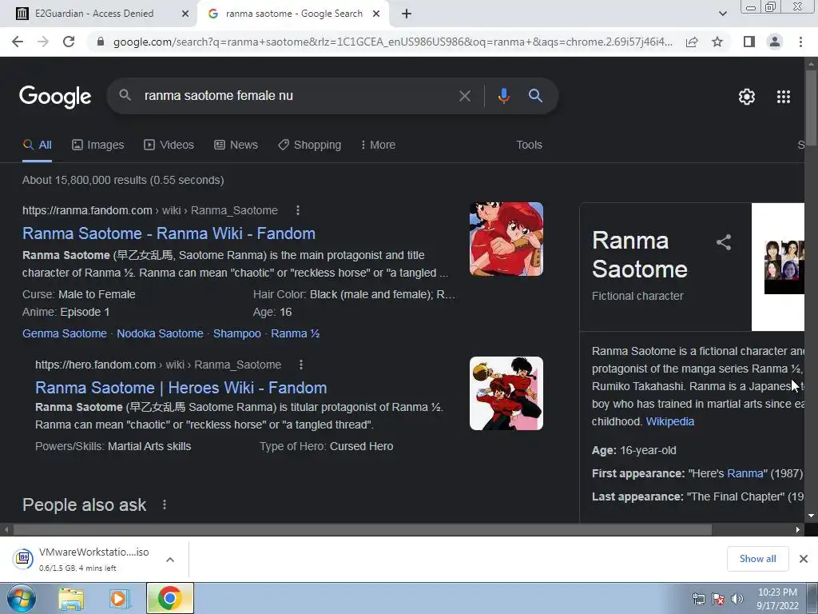This screenshot has height=614, width=818.
Task: Show all downloads
Action: (757, 559)
